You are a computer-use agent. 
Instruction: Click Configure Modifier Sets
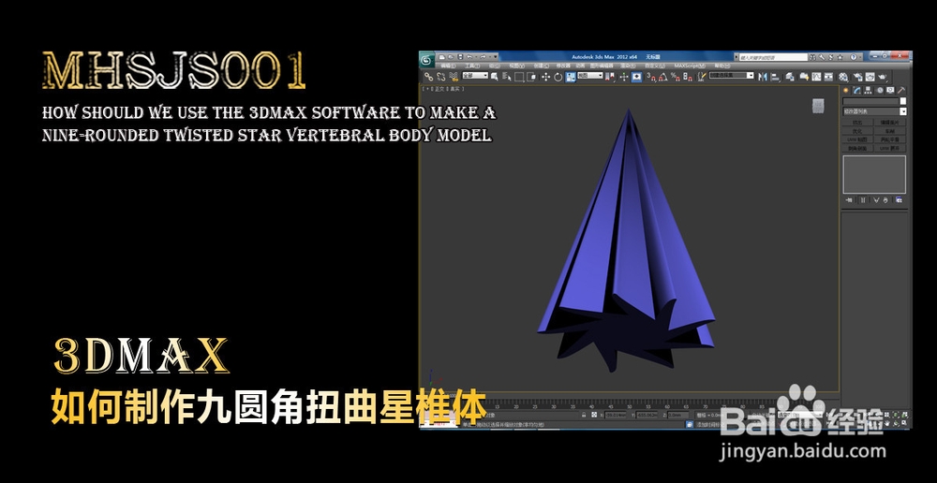pyautogui.click(x=899, y=200)
